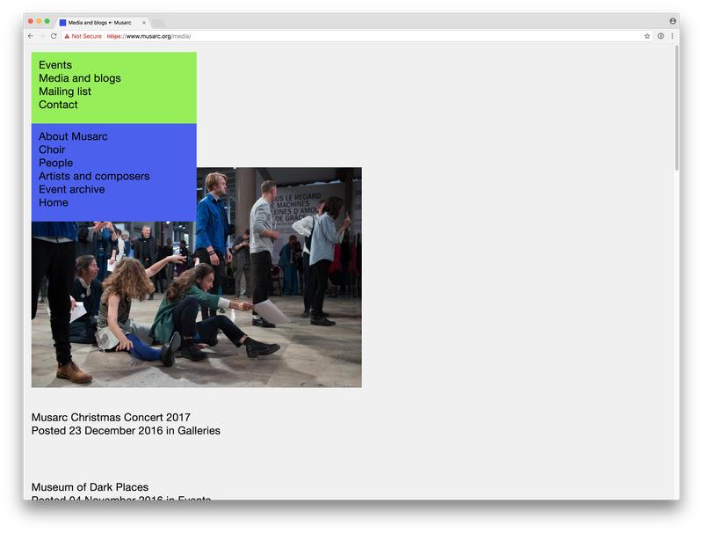
Task: Click the profile avatar icon in title bar
Action: pyautogui.click(x=672, y=21)
